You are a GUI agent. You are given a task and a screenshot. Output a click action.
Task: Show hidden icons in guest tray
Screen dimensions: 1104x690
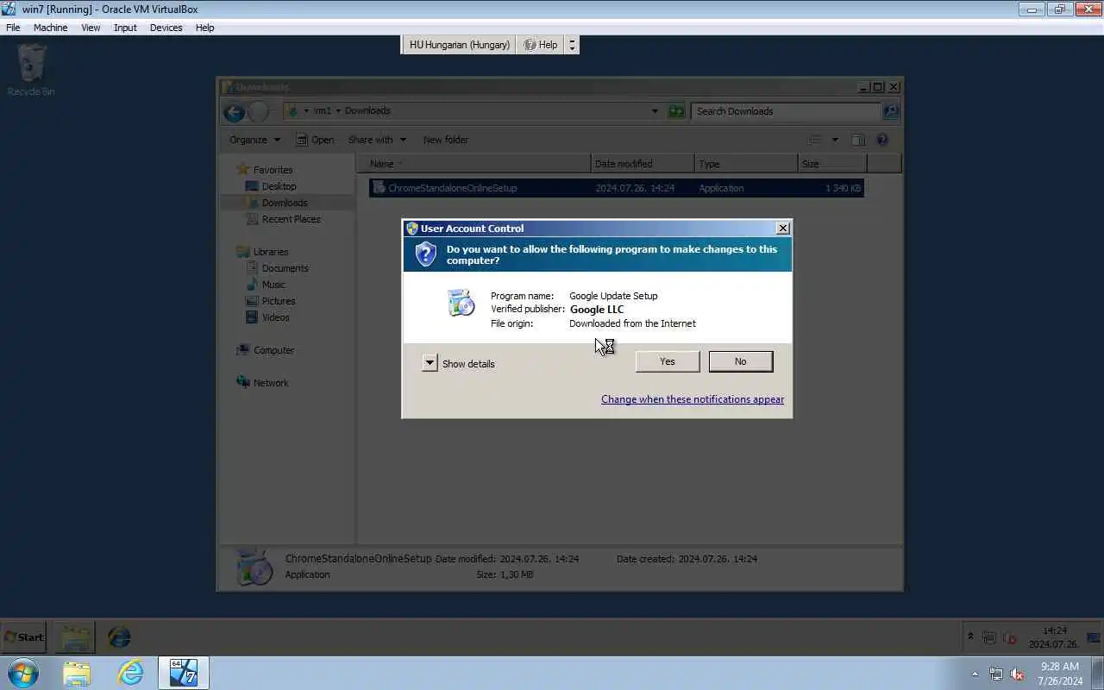970,637
